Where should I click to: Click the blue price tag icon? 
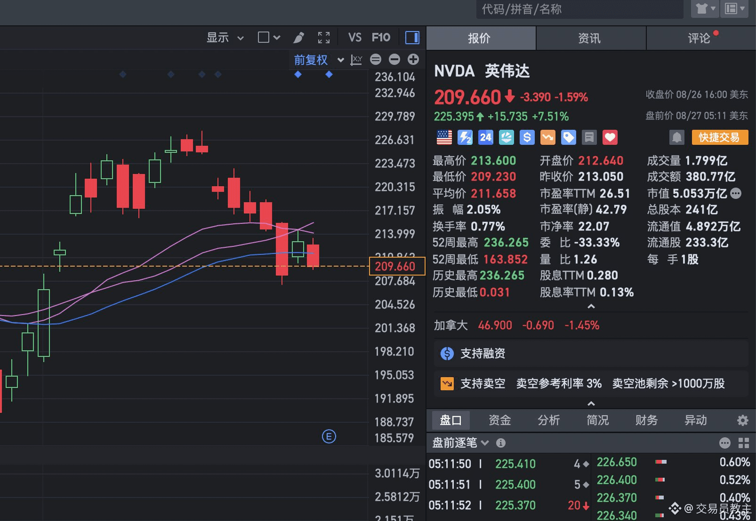point(569,137)
